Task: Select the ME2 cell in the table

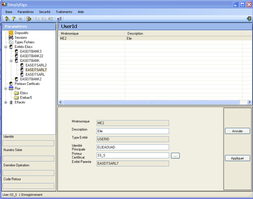Action: point(91,38)
